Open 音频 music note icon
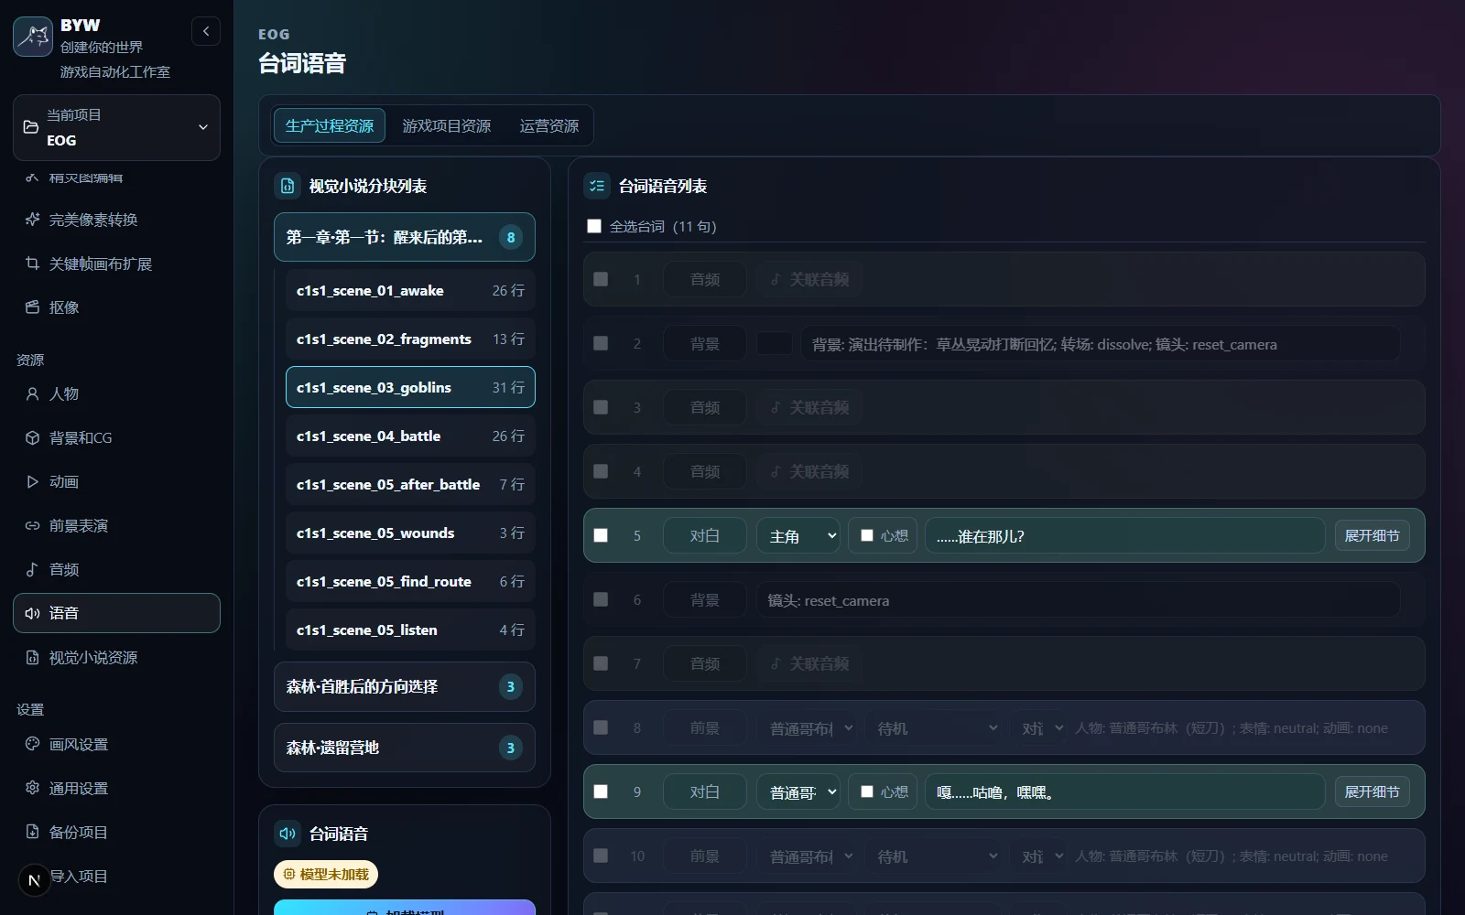Screen dimensions: 1465x915 [32, 569]
